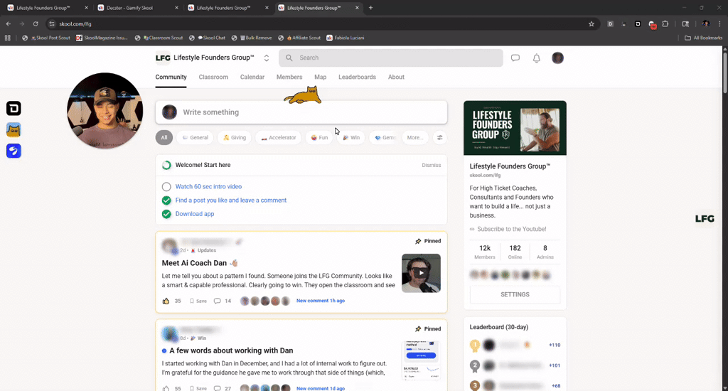Filter posts by All category
Screen dimensions: 728x391
[164, 137]
